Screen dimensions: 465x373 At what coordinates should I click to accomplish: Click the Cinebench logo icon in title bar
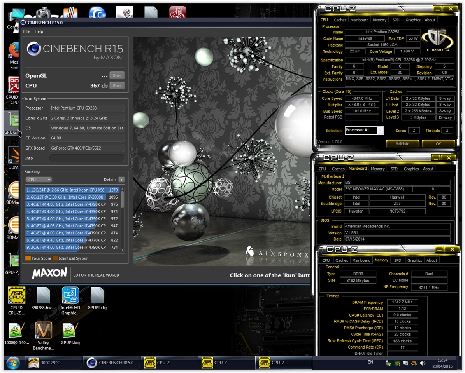23,23
